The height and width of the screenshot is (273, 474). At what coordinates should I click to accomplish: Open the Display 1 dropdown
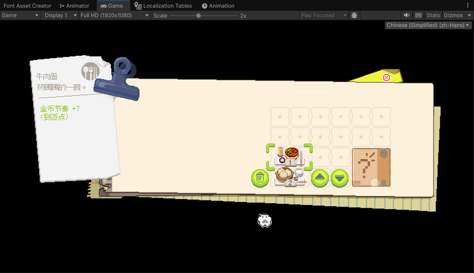(x=60, y=15)
